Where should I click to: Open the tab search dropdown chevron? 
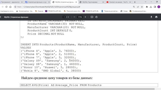(145, 2)
